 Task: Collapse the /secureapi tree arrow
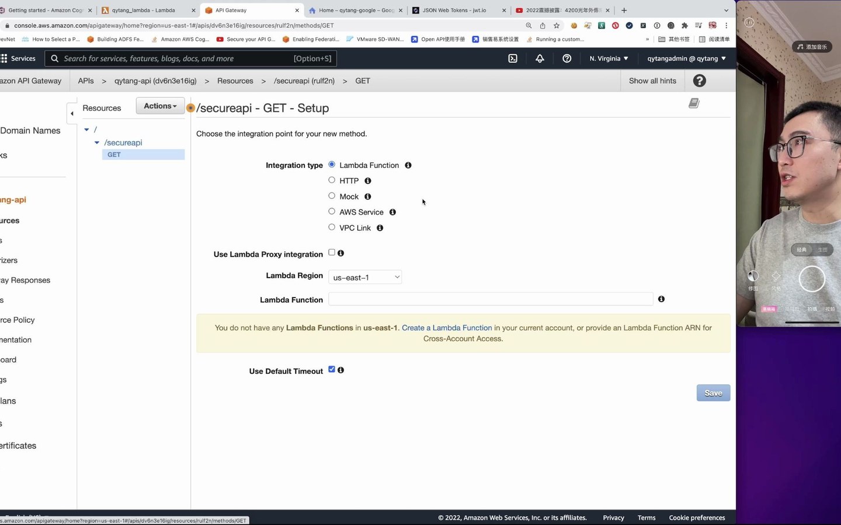click(x=97, y=142)
